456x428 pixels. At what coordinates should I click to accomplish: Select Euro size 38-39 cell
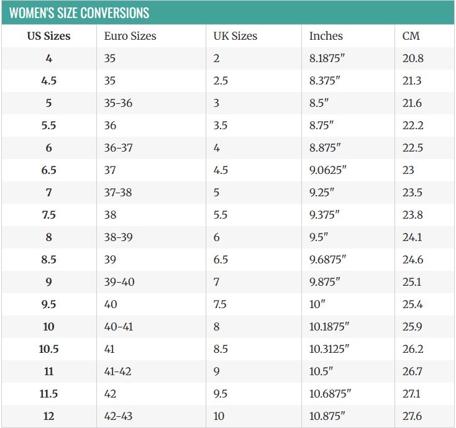click(119, 237)
